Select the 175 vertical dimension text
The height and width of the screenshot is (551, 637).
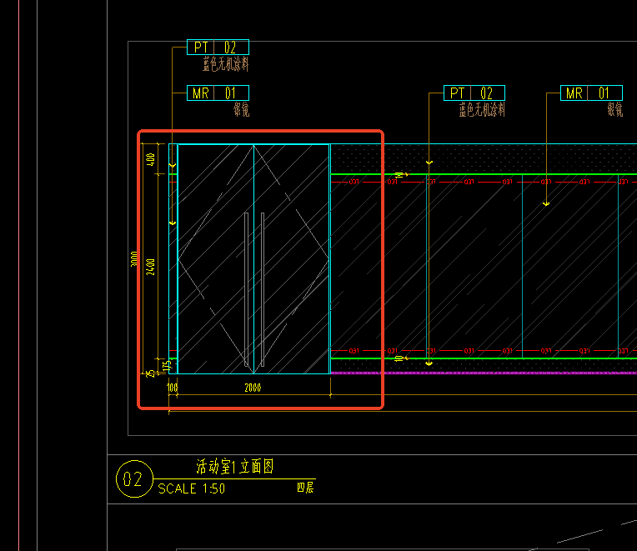point(166,365)
